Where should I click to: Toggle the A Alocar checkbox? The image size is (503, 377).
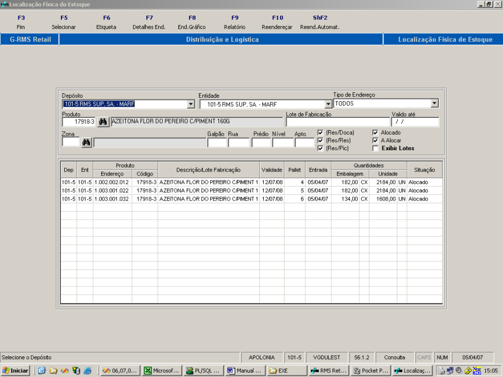tap(376, 140)
